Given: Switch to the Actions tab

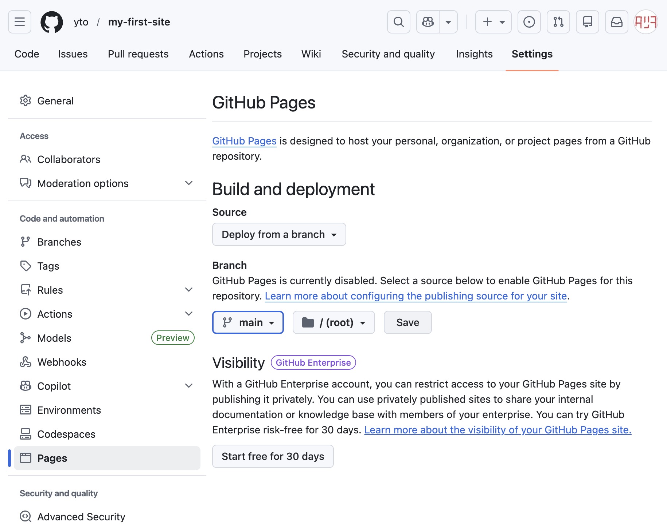Looking at the screenshot, I should pyautogui.click(x=206, y=54).
